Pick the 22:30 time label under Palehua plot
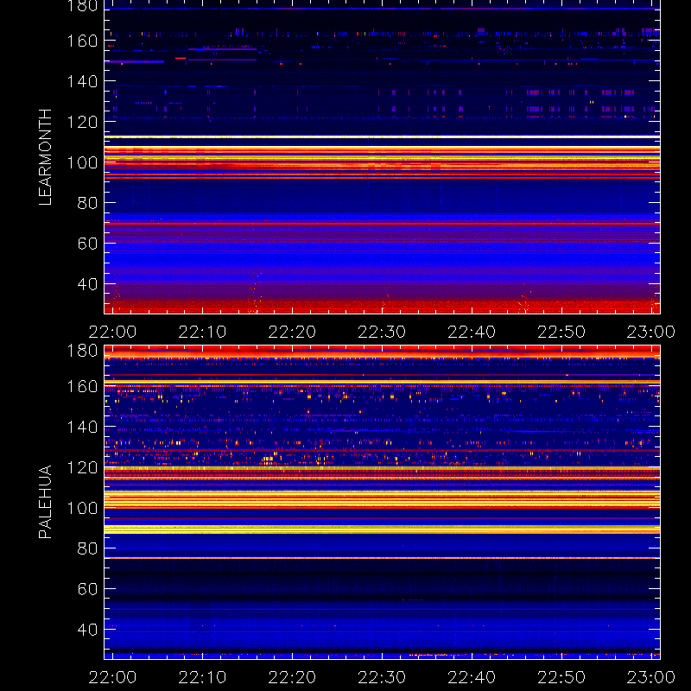Viewport: 691px width, 691px height. [x=382, y=677]
